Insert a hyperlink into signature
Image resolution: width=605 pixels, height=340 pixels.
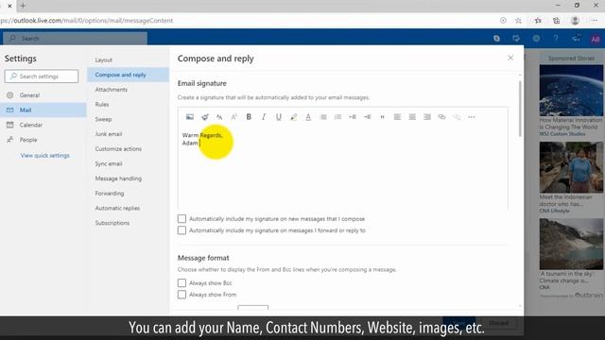click(441, 117)
